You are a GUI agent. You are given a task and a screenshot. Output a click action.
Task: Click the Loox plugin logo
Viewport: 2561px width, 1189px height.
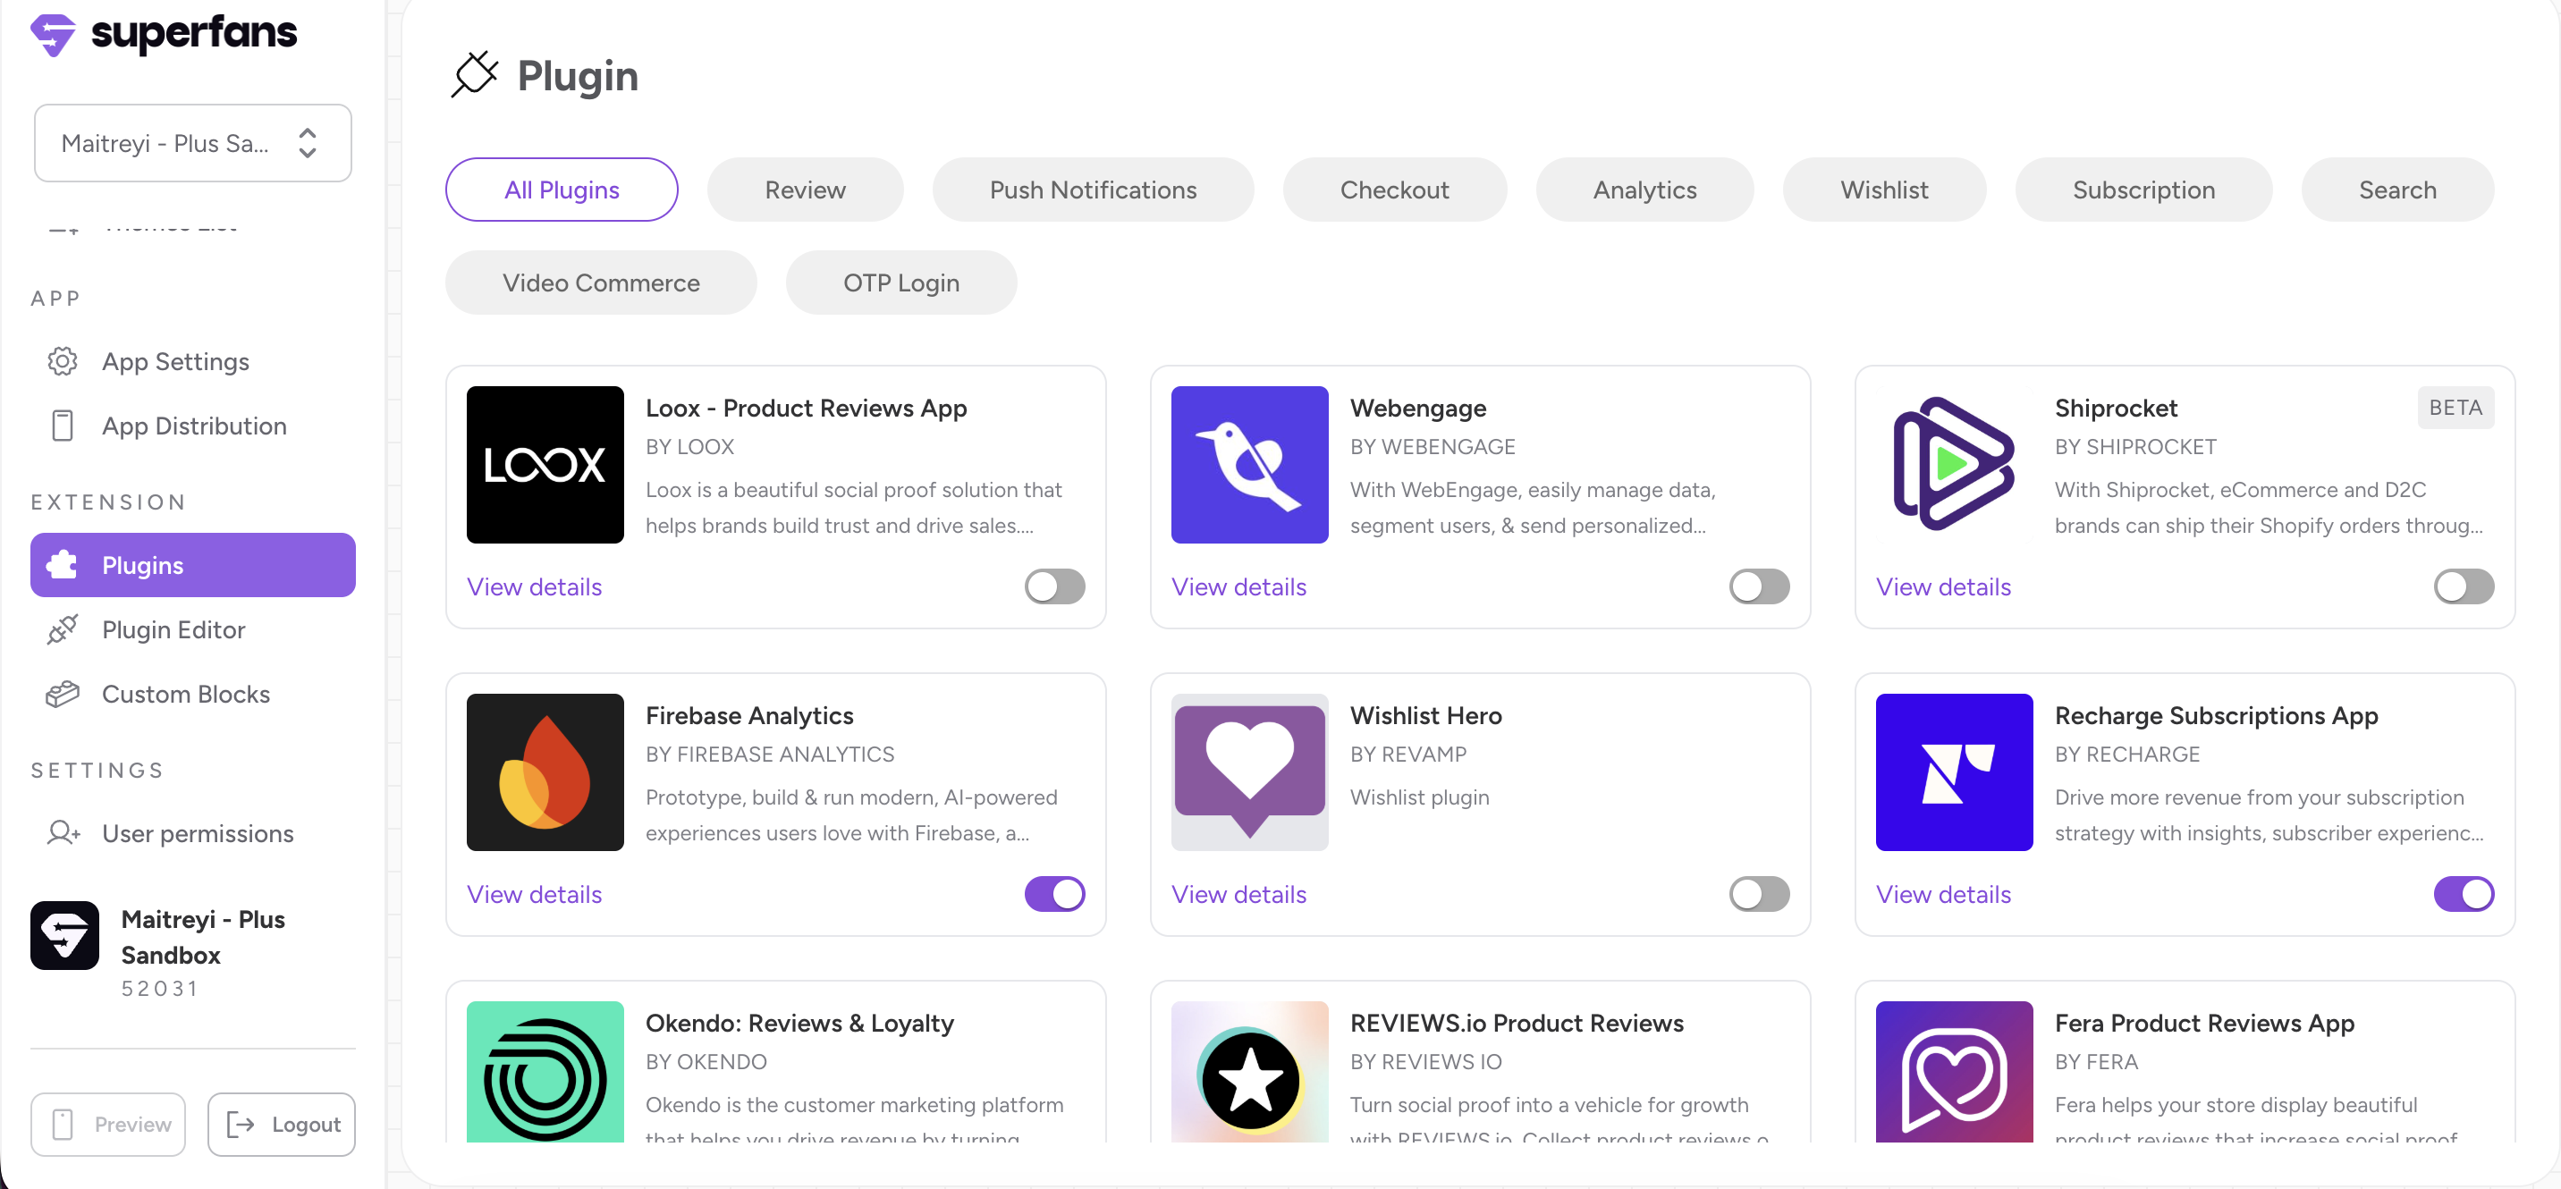(x=545, y=464)
